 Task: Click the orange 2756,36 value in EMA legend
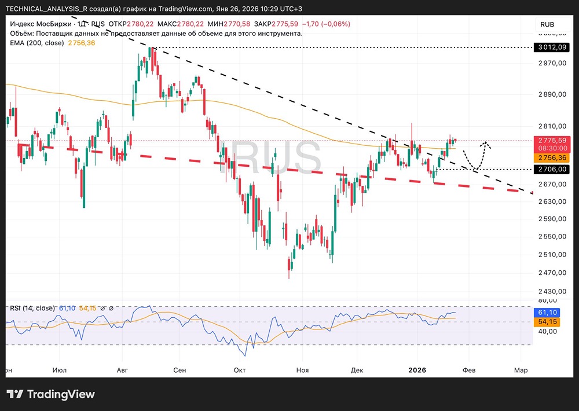click(x=82, y=43)
